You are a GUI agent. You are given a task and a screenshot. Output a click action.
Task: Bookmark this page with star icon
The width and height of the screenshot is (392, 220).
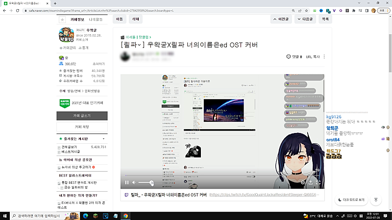coord(306,10)
